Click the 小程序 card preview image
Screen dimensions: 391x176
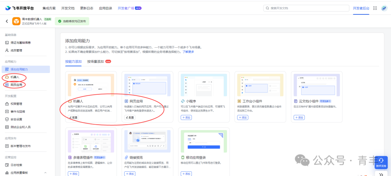point(204,85)
